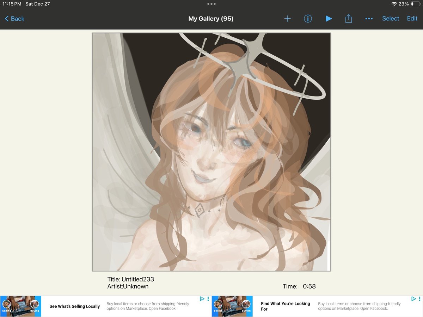Add a new drawing with plus icon

(288, 19)
